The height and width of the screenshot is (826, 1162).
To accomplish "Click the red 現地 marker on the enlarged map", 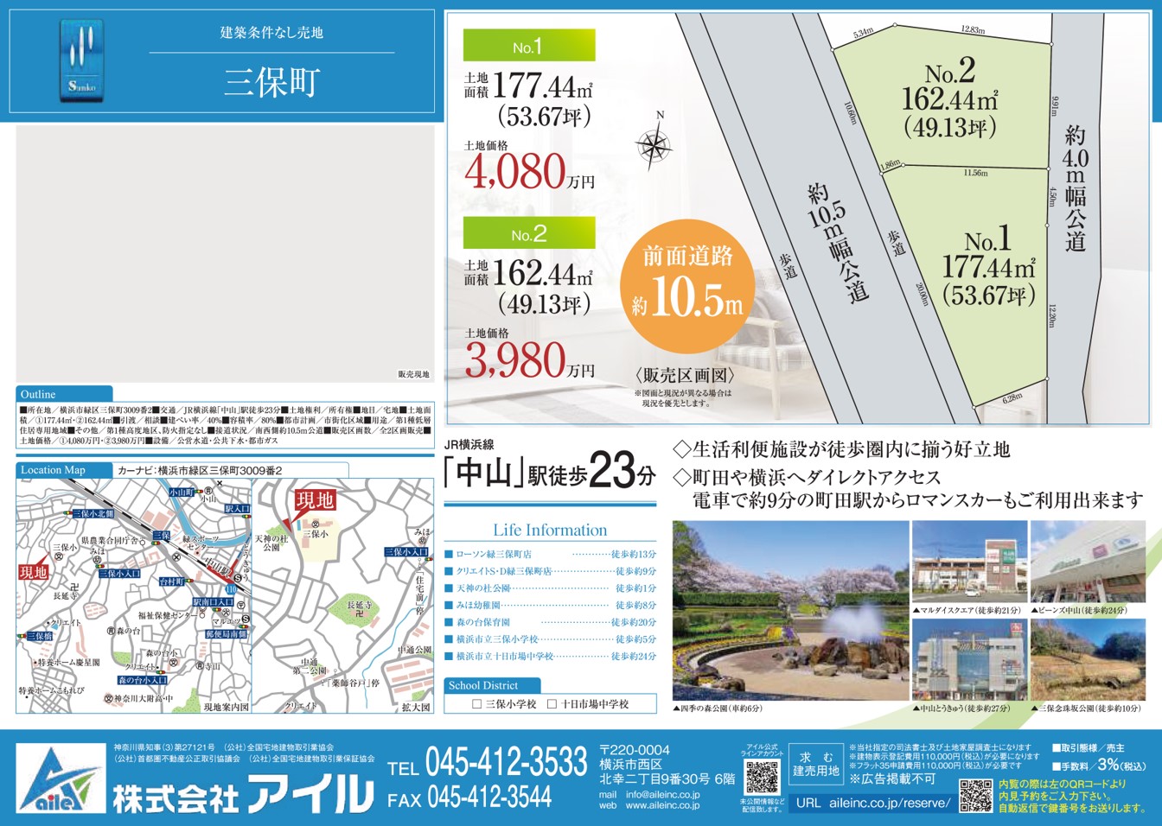I will [x=314, y=500].
